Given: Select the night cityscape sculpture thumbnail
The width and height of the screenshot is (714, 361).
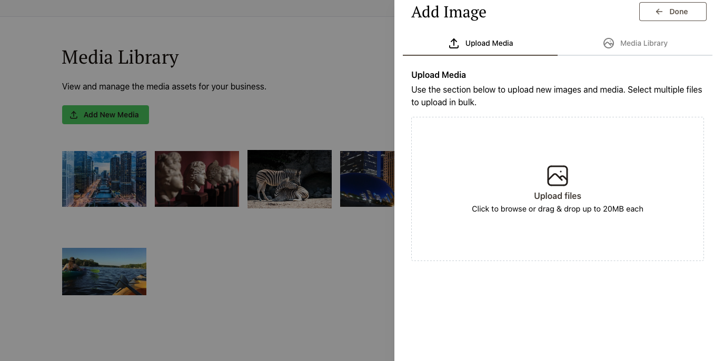Looking at the screenshot, I should tap(367, 179).
